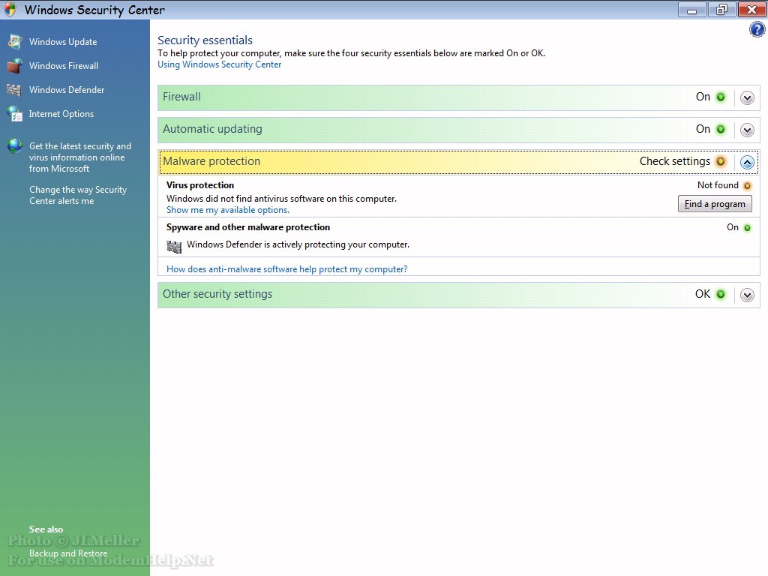Click the Other security settings OK status
Screen dimensions: 768x576
coord(702,294)
